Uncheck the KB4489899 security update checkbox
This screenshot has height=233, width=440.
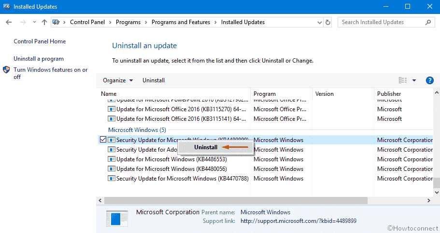pos(103,140)
